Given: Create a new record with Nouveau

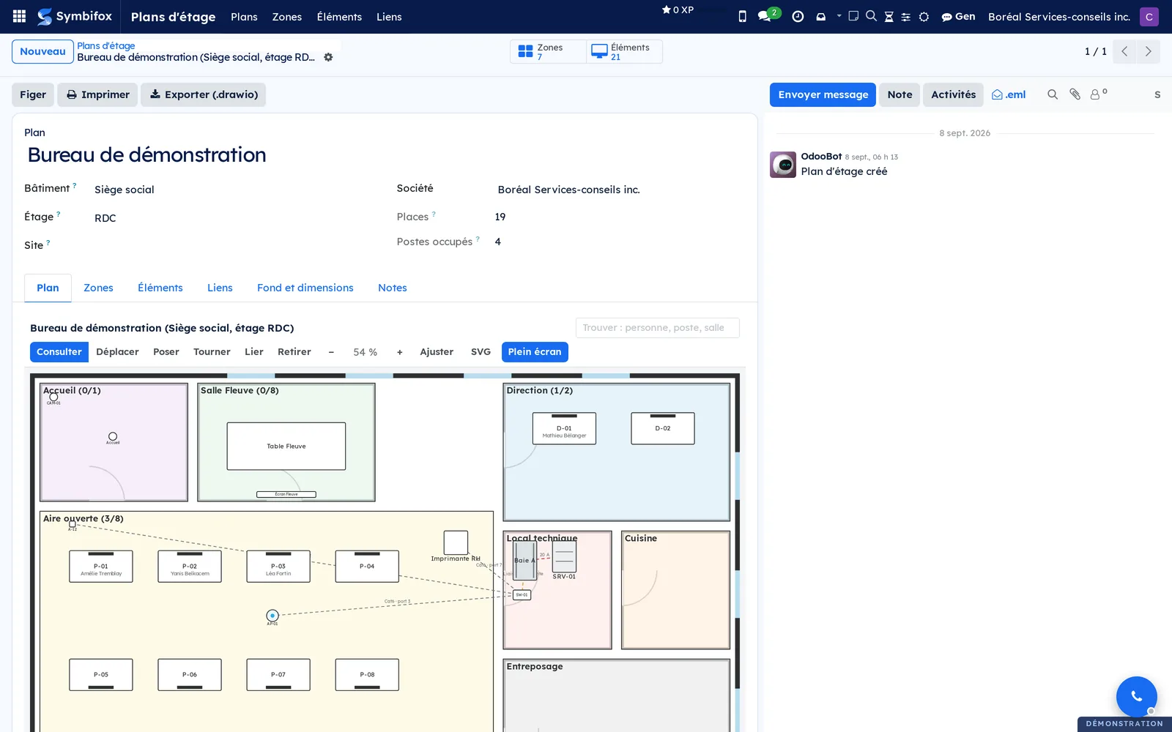Looking at the screenshot, I should coord(42,51).
